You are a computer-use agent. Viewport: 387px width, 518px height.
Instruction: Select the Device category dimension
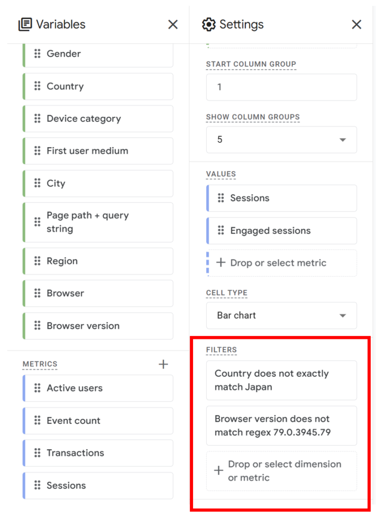coord(99,119)
